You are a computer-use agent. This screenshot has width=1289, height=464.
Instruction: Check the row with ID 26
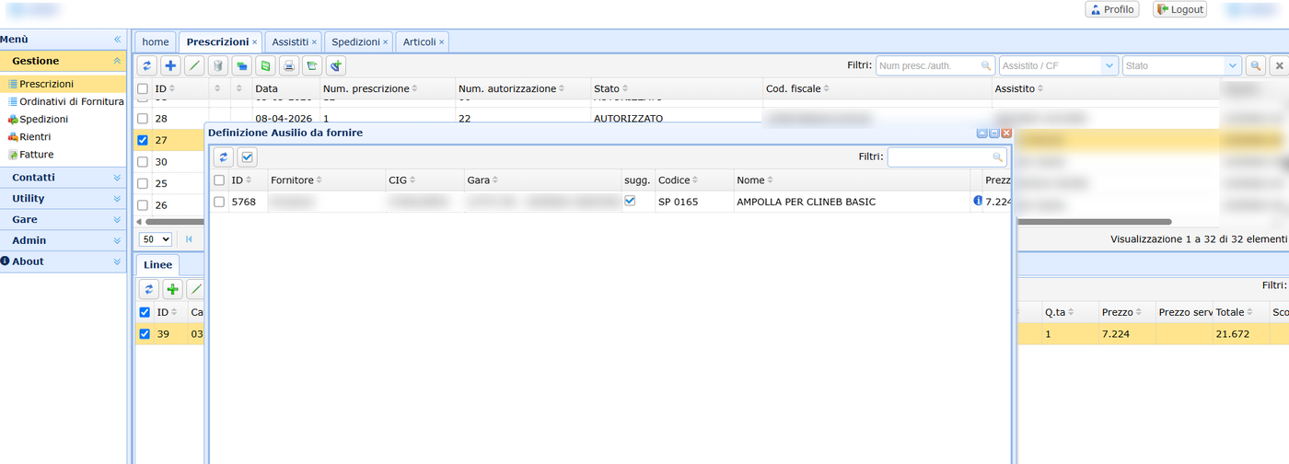pos(143,205)
